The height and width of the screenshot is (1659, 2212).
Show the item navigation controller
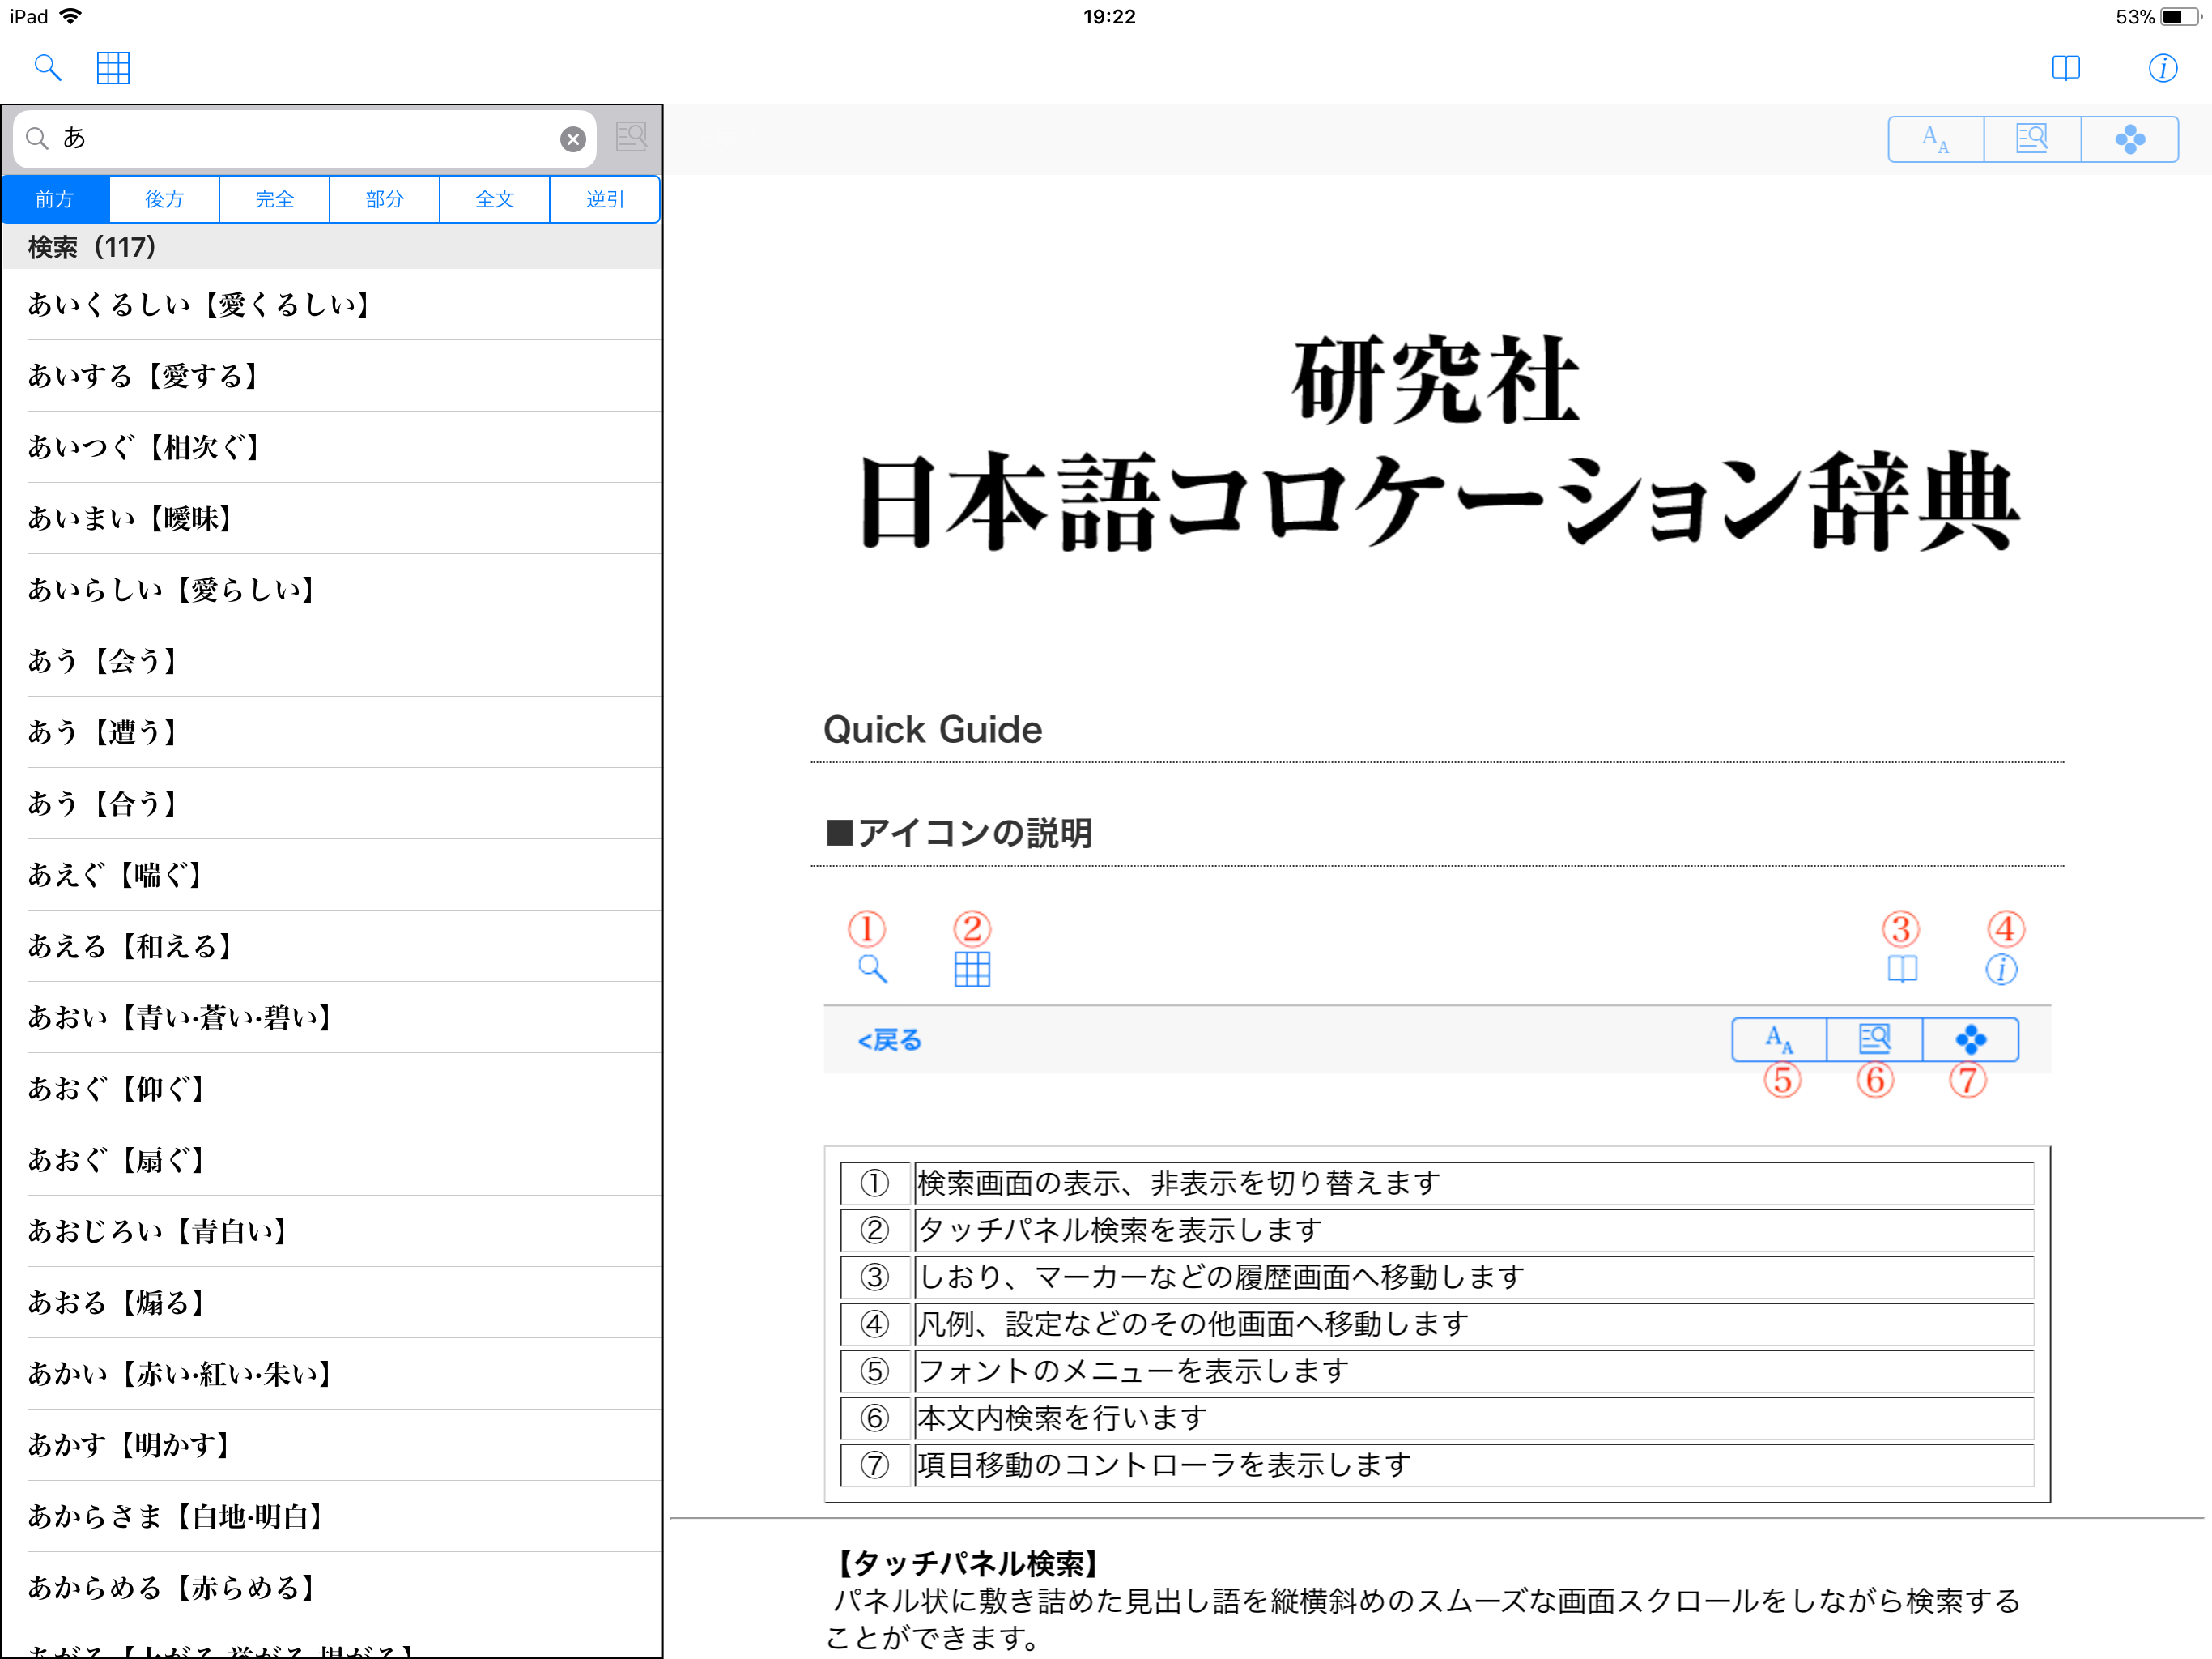[2129, 139]
